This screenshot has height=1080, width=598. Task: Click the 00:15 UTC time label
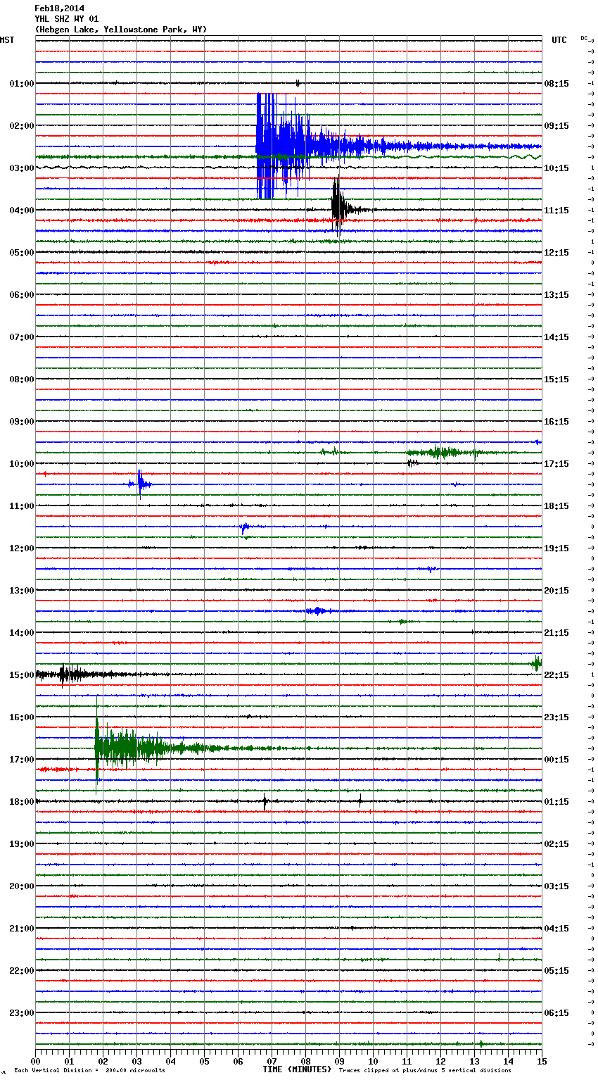(x=556, y=760)
